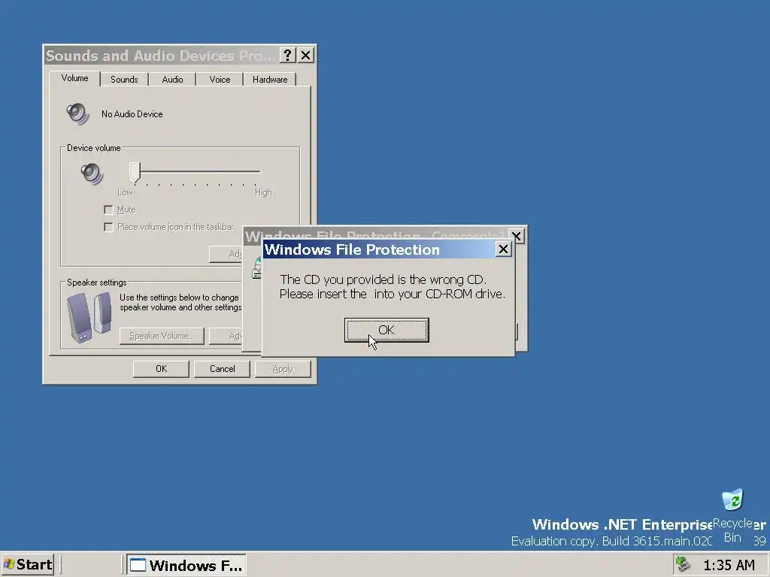The height and width of the screenshot is (577, 770).
Task: Close the Sounds and Audio Devices window
Action: coord(305,56)
